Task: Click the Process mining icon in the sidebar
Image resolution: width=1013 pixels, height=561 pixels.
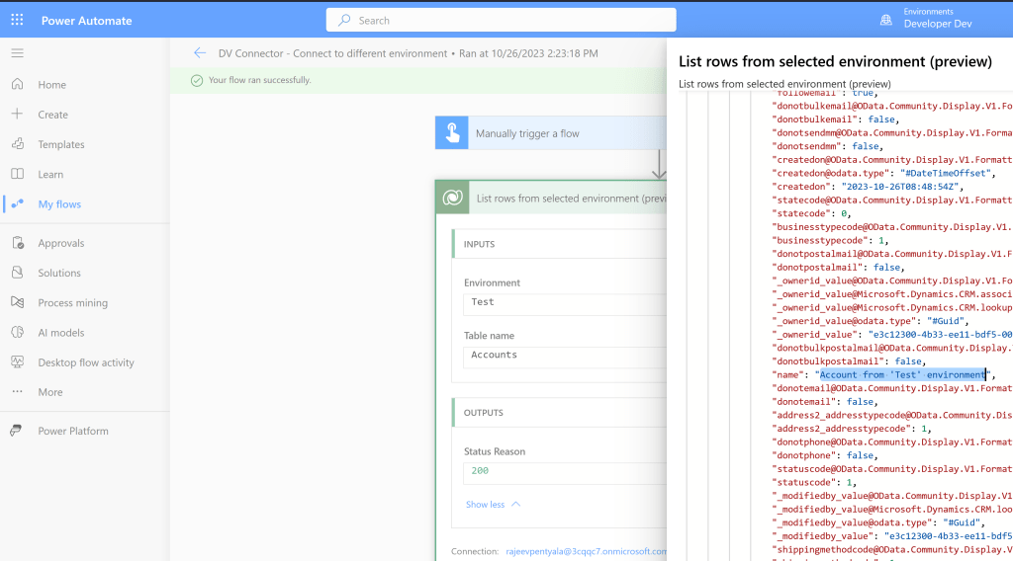Action: 18,302
